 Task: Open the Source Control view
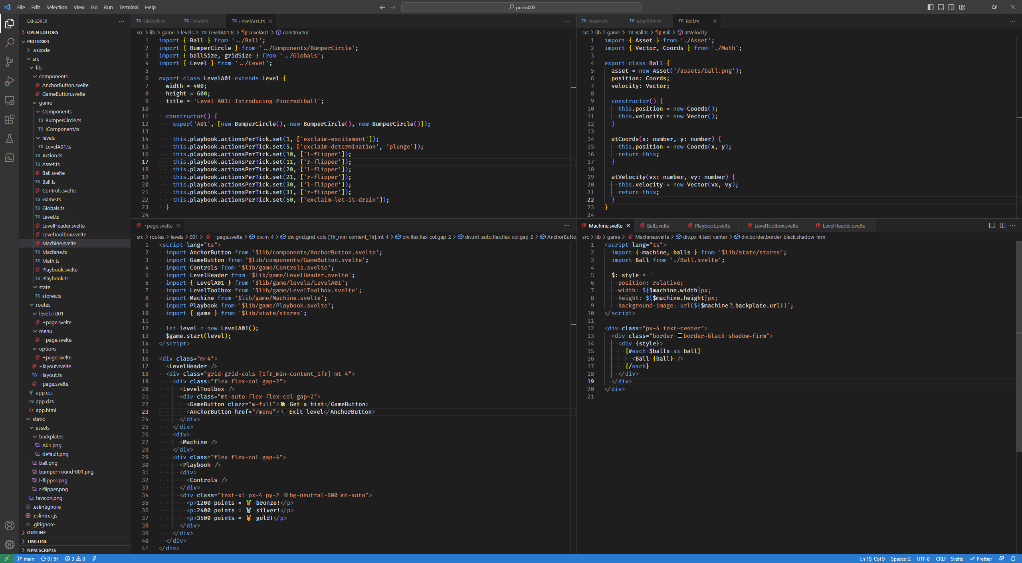[10, 62]
